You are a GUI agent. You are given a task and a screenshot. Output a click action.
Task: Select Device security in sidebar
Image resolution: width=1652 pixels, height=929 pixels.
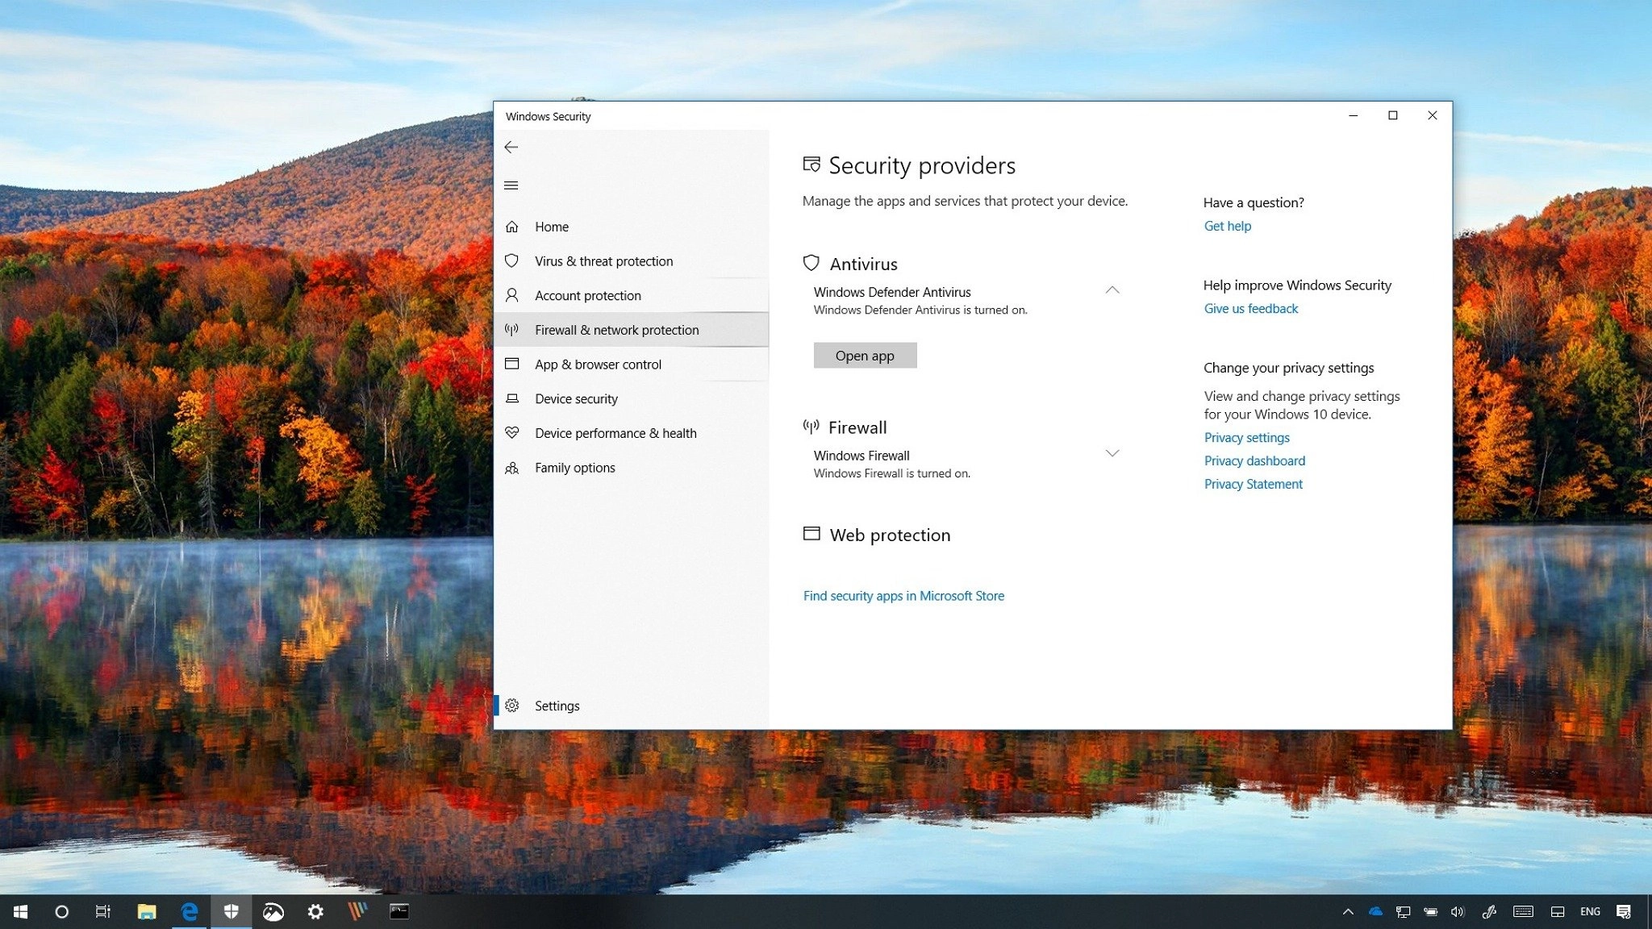tap(576, 399)
